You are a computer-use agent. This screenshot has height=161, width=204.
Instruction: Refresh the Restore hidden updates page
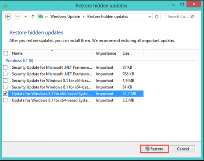[157, 17]
